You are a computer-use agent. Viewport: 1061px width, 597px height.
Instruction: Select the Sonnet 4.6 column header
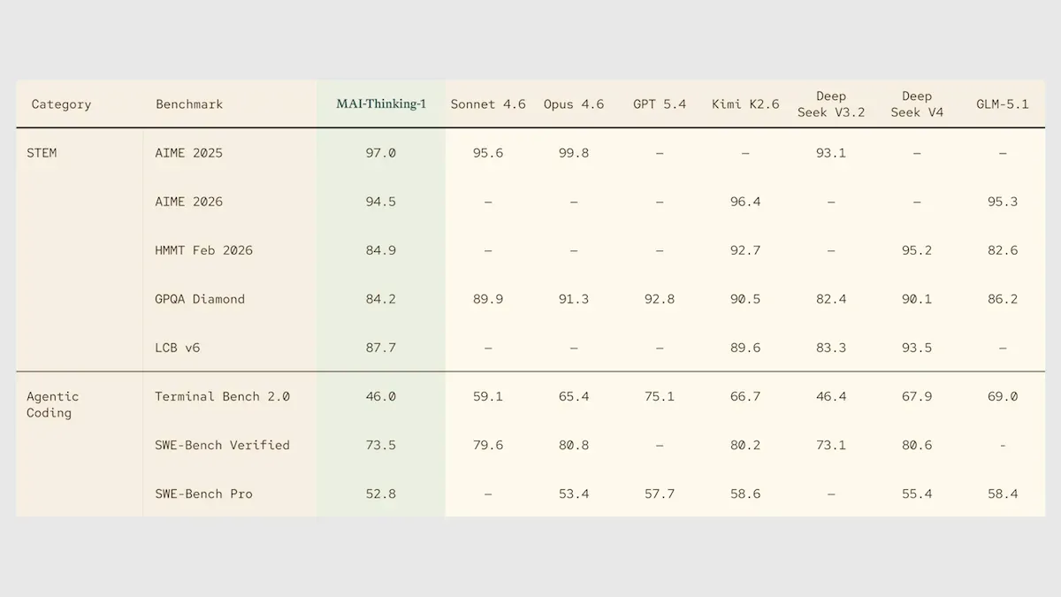[x=488, y=104]
